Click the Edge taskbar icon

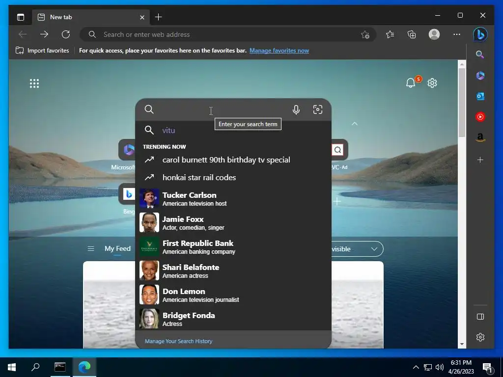pyautogui.click(x=84, y=367)
